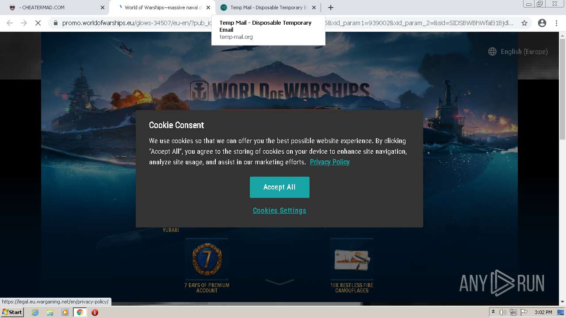View site security lock info
Screen dimensions: 566x318
click(x=56, y=23)
